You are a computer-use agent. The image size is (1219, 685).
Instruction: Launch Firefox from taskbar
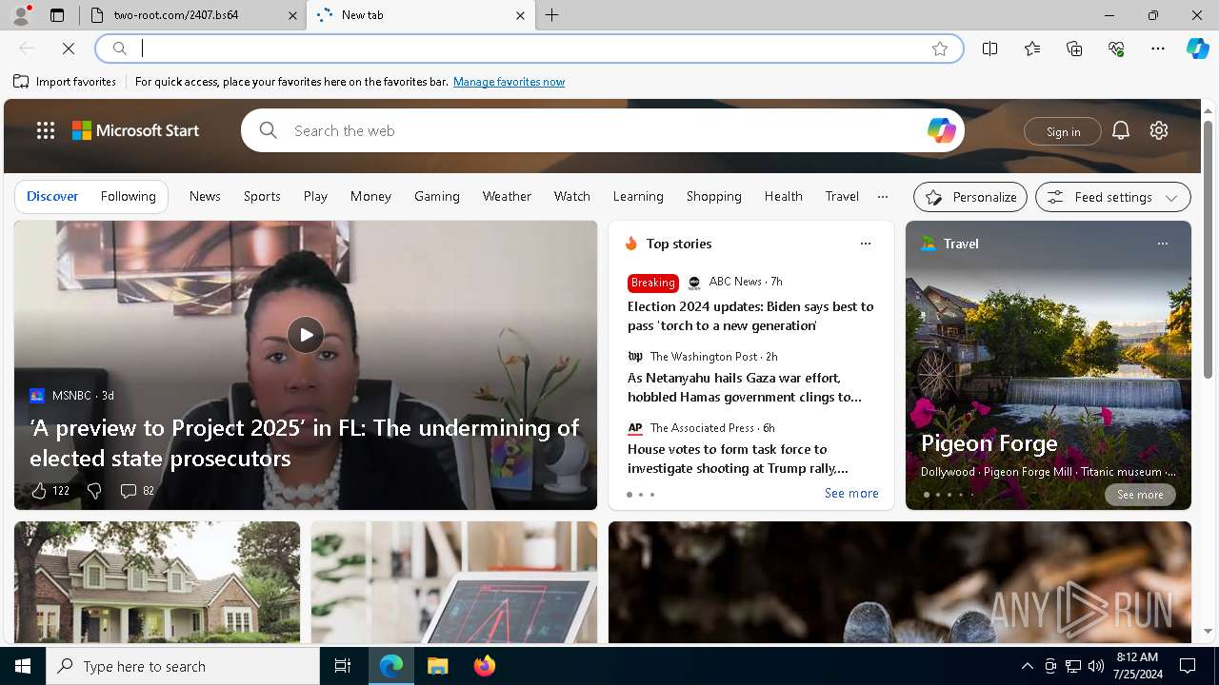click(485, 666)
